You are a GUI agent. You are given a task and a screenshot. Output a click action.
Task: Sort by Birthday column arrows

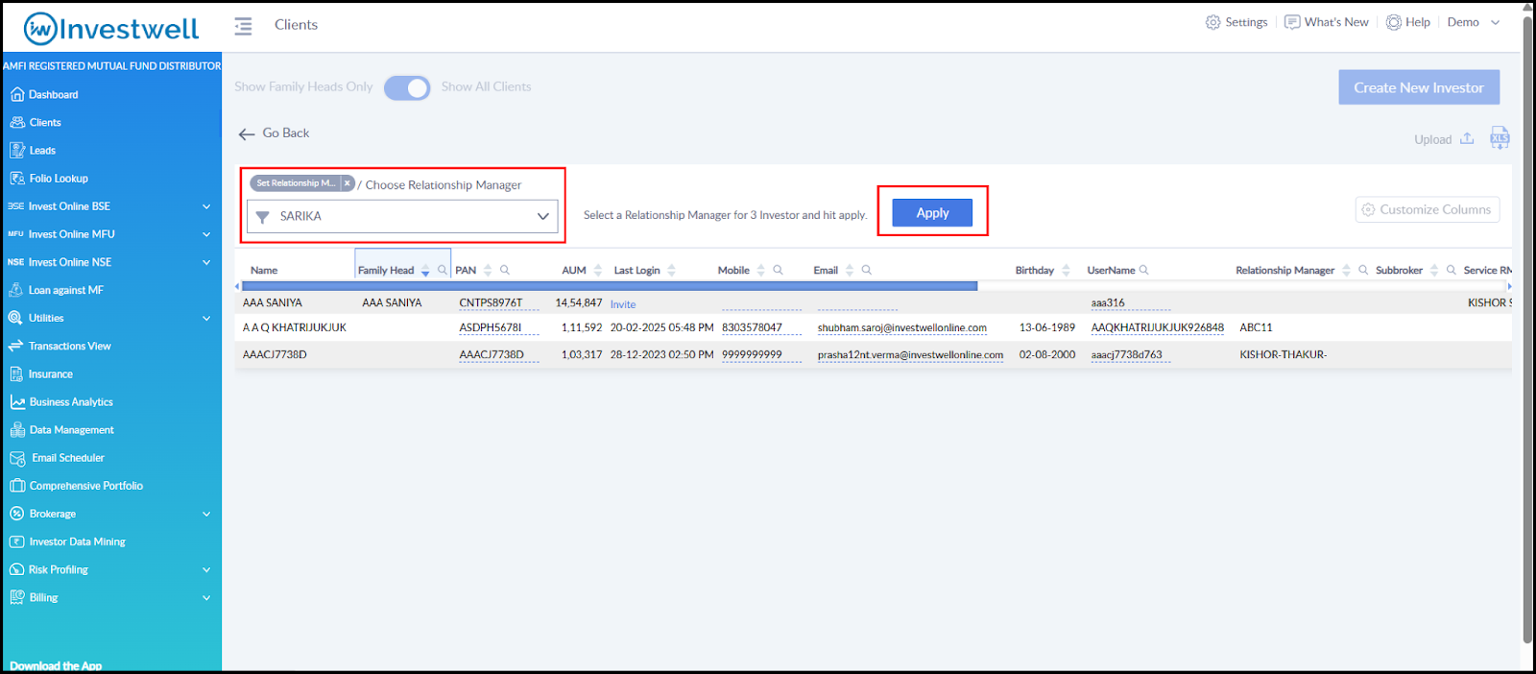tap(1066, 270)
